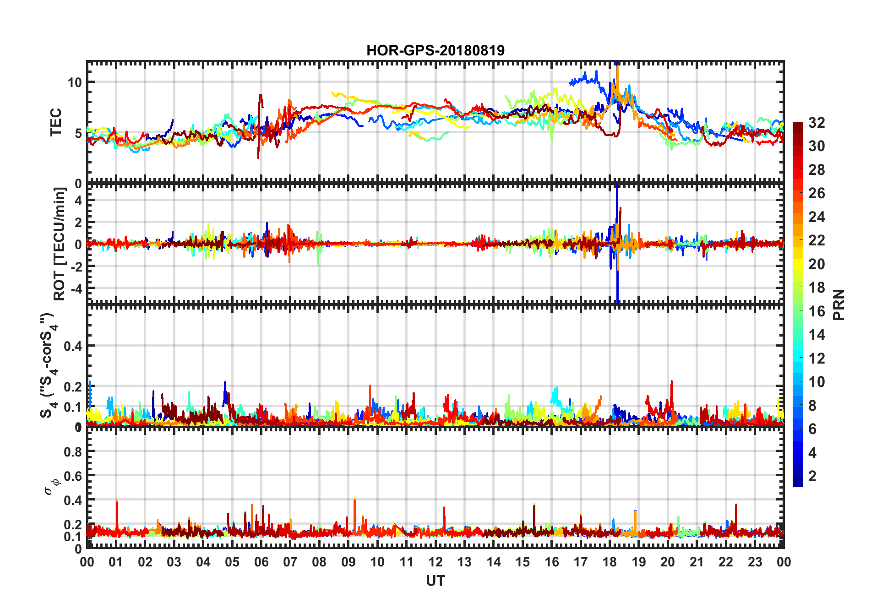Click UT axis hour label 05
The image size is (871, 609).
(x=232, y=562)
